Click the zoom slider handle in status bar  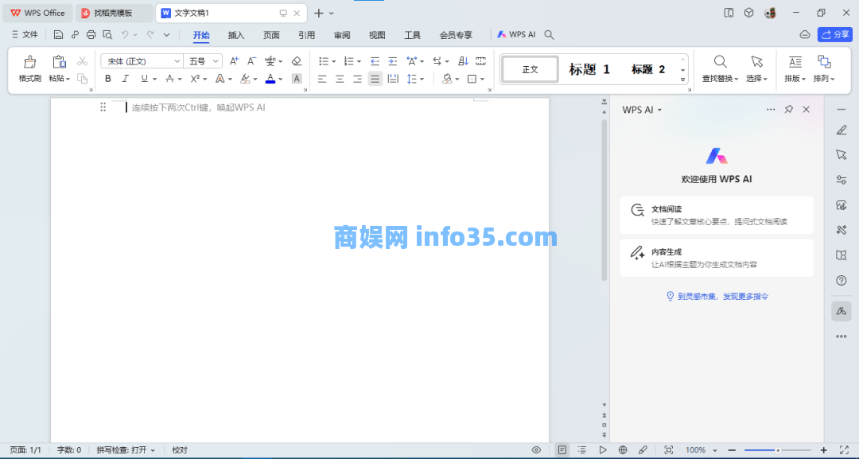(x=777, y=450)
